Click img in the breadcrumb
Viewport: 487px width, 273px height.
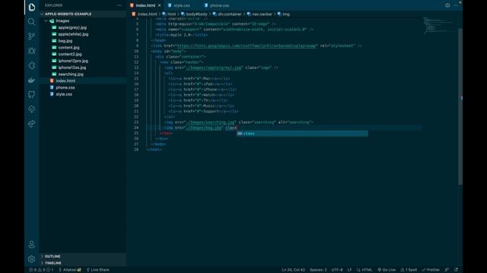point(286,14)
